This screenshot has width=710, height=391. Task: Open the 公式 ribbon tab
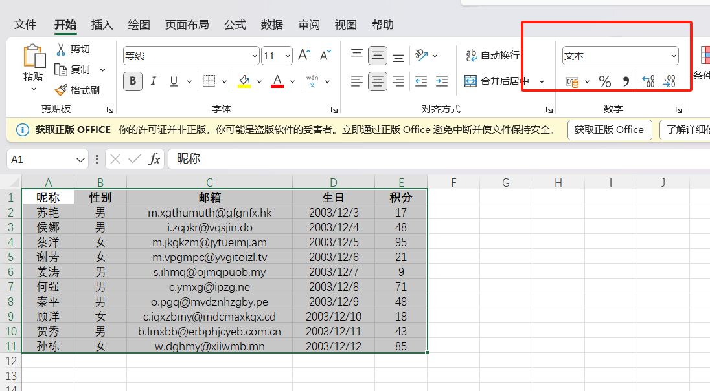coord(235,25)
